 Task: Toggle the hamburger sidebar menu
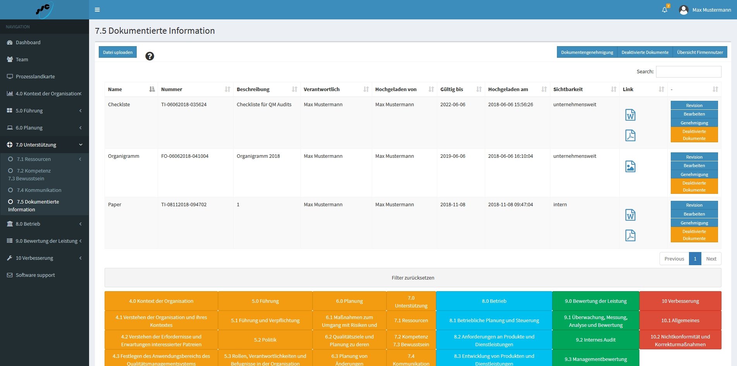click(x=97, y=10)
